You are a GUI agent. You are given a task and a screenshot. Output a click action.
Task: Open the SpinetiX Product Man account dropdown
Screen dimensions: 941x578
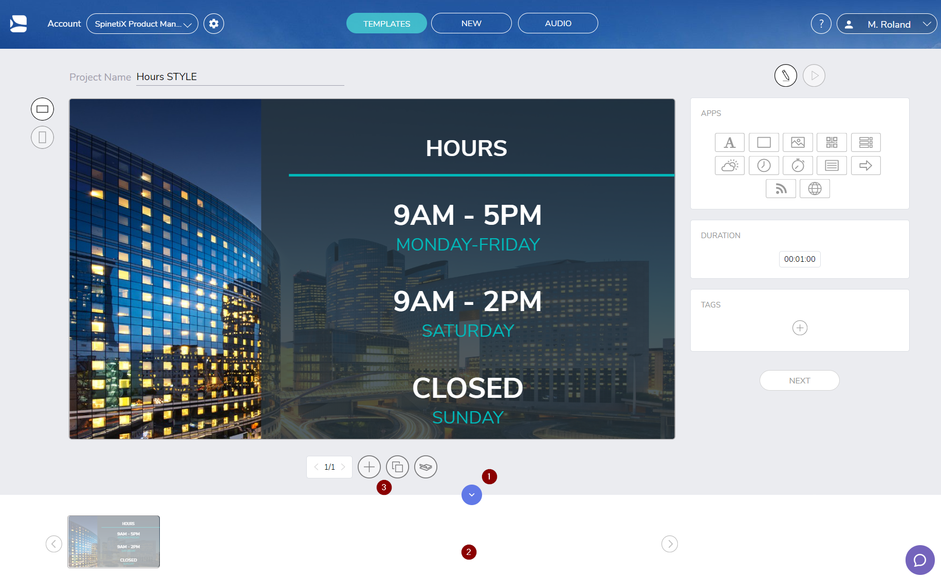tap(142, 24)
